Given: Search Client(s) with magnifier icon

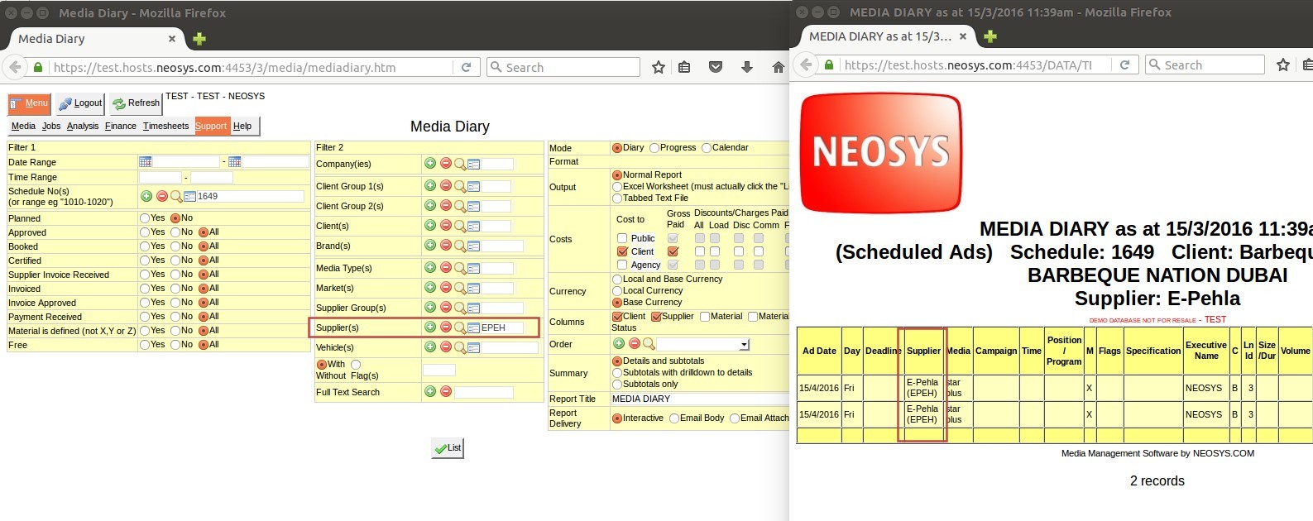Looking at the screenshot, I should pos(460,225).
